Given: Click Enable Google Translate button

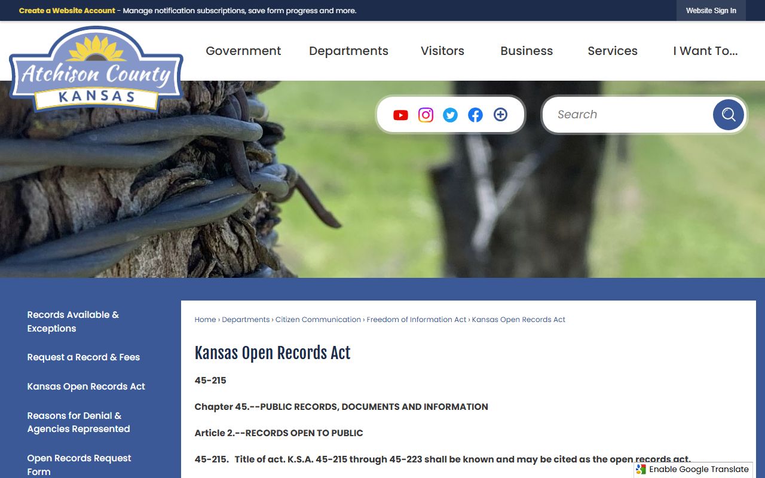Looking at the screenshot, I should coord(693,470).
